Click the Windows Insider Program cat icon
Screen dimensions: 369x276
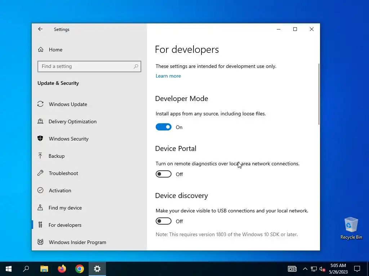[x=40, y=242]
